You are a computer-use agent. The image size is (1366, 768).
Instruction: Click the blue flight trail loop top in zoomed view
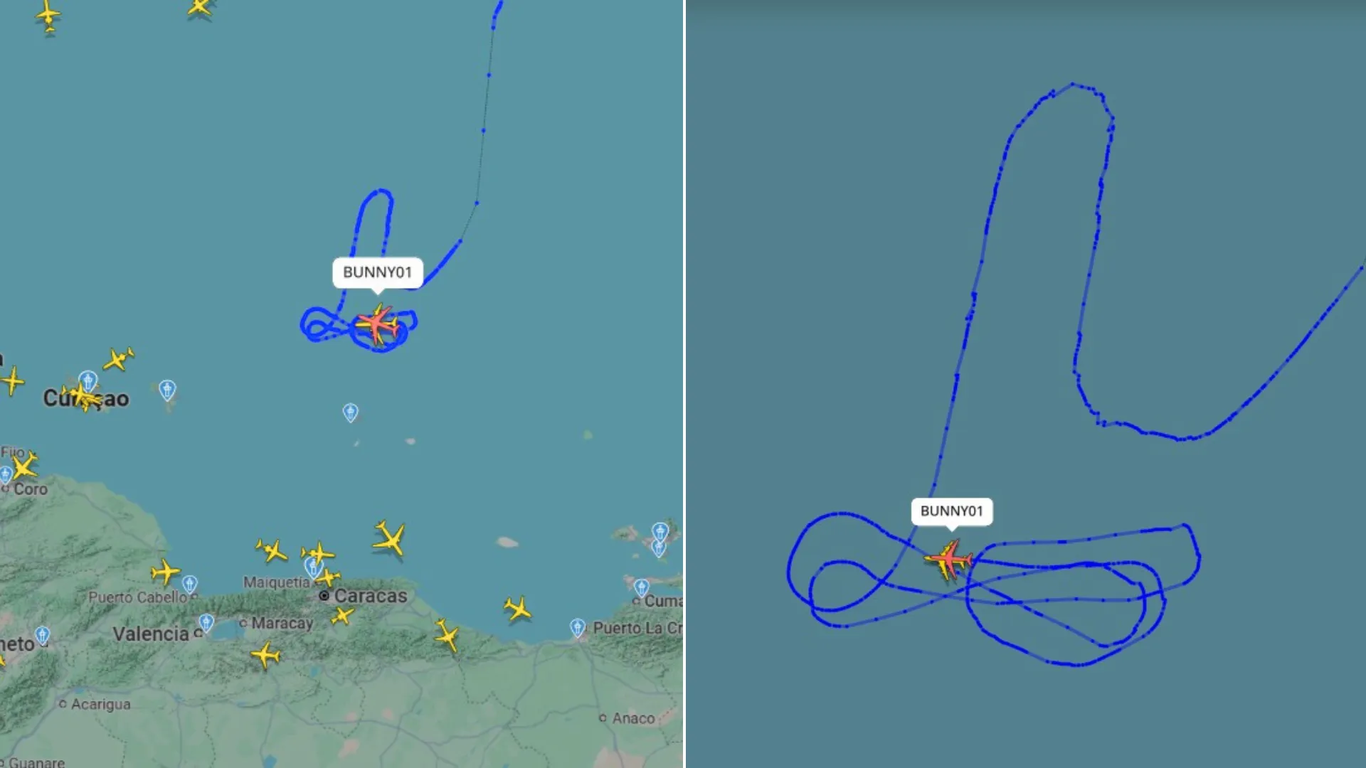(x=1073, y=87)
